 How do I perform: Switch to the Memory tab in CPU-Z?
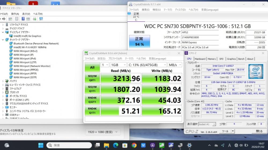[212, 59]
